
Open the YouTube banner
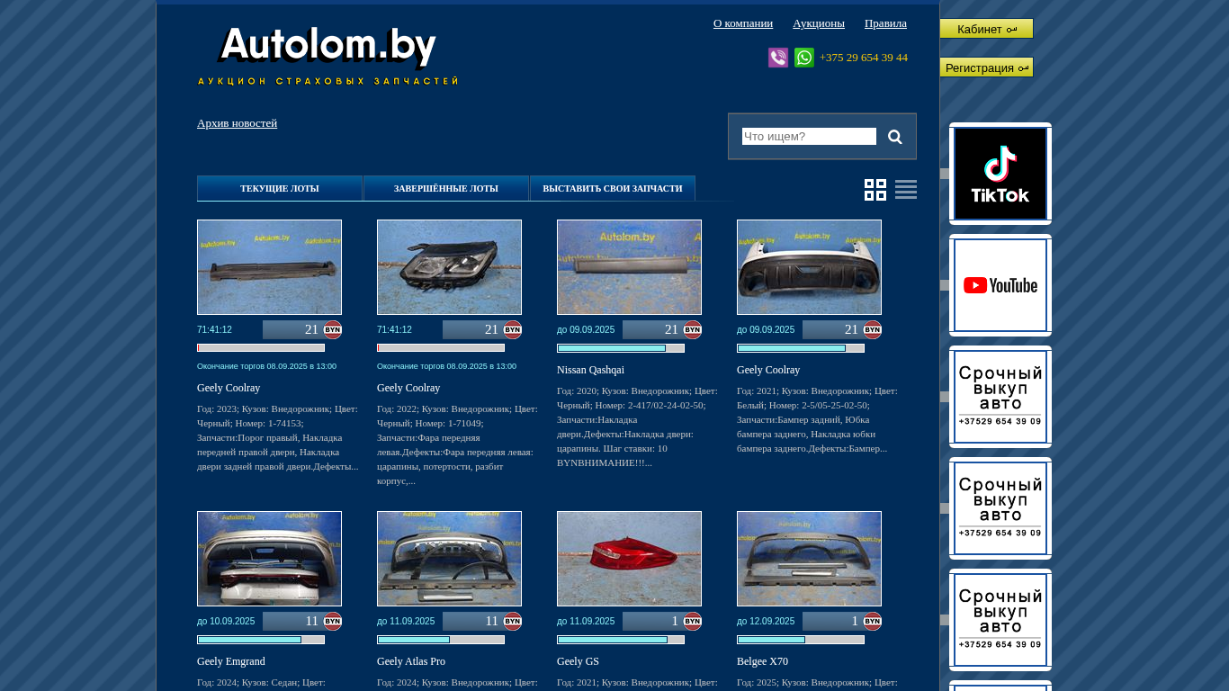tap(1000, 285)
